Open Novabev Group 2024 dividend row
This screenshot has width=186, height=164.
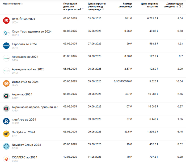click(26, 145)
